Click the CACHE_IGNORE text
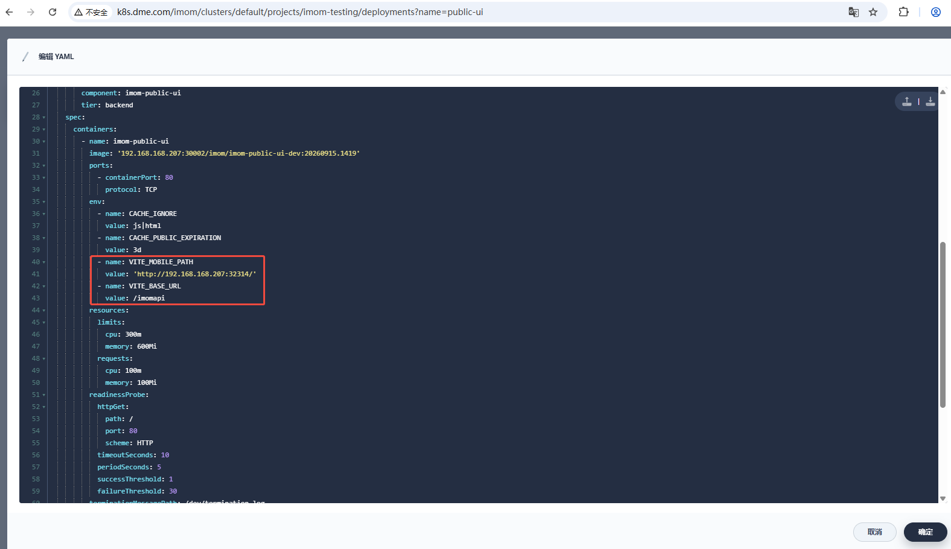This screenshot has height=549, width=951. pyautogui.click(x=153, y=214)
